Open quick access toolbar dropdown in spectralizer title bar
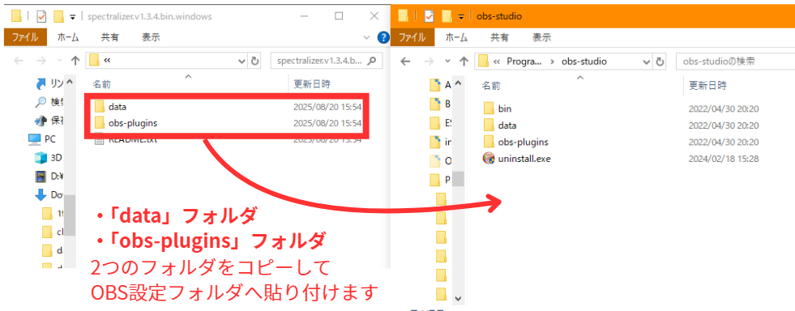The width and height of the screenshot is (795, 311). (x=72, y=17)
